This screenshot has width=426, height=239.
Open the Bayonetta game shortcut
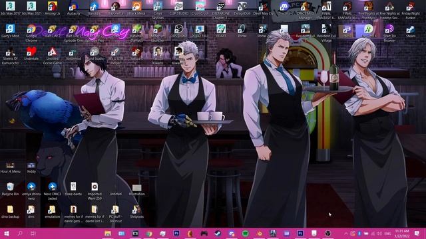(x=116, y=8)
